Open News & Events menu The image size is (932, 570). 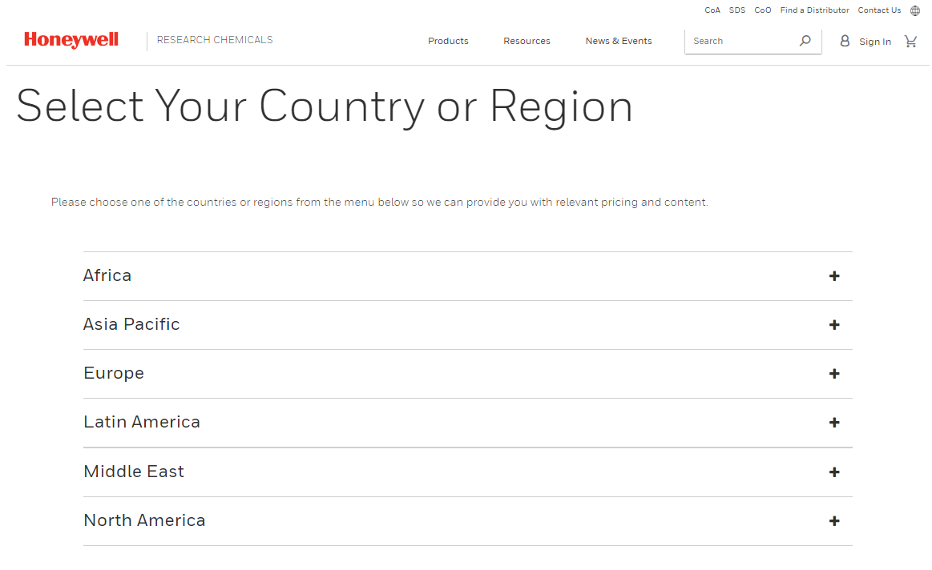619,41
